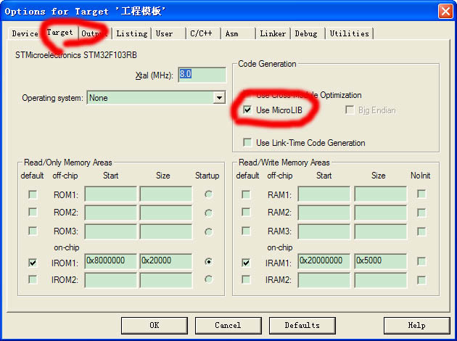Go to the Debug tab

pyautogui.click(x=306, y=33)
